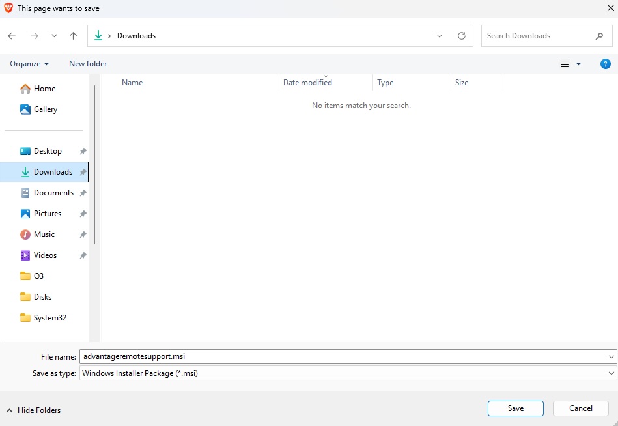Screen dimensions: 618x426
Task: Click the Forward navigation arrow
Action: pos(35,36)
